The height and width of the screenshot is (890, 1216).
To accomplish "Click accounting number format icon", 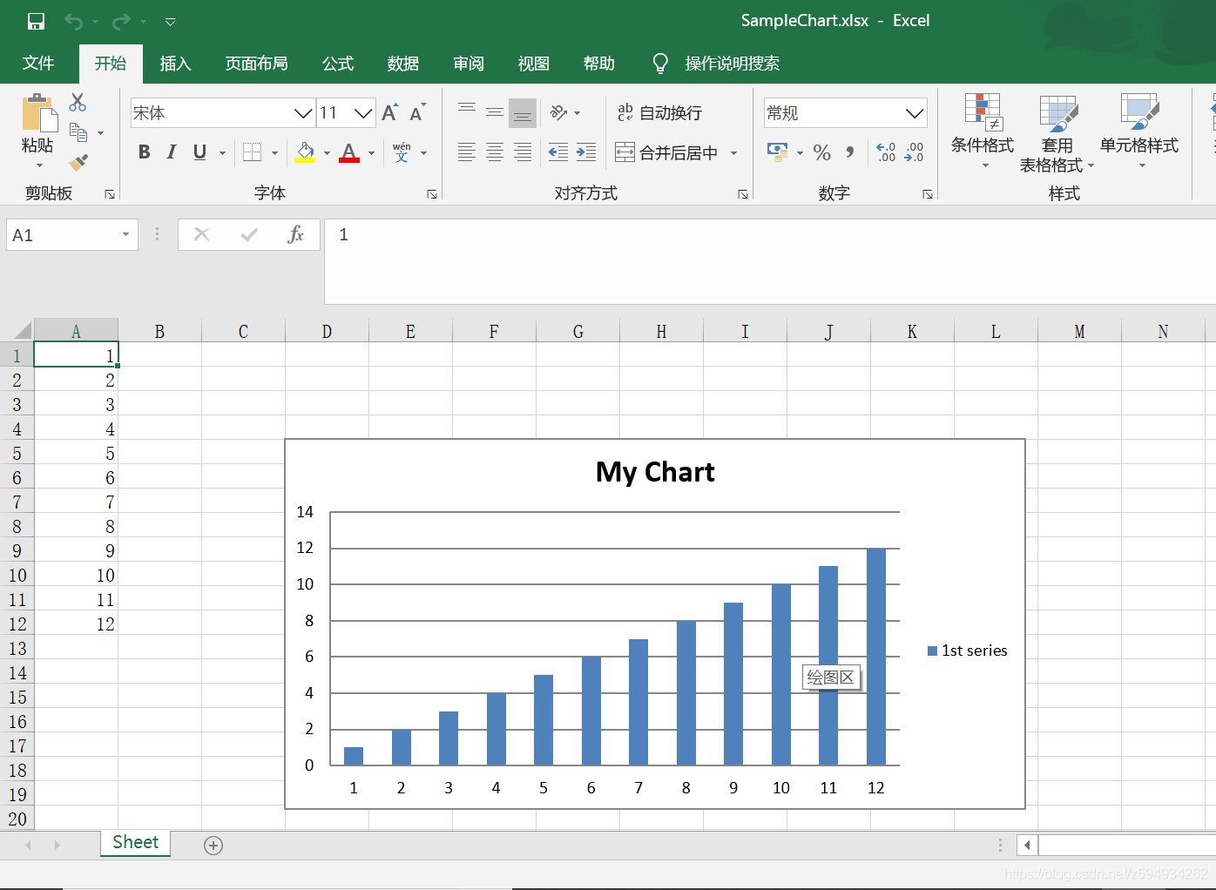I will coord(777,152).
